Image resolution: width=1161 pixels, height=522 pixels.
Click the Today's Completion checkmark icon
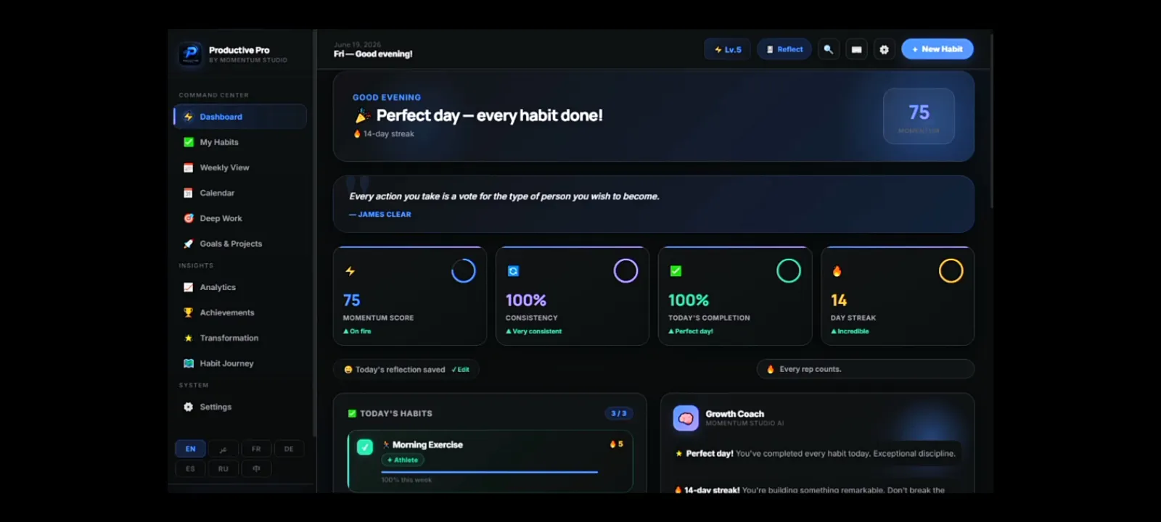[x=676, y=271]
